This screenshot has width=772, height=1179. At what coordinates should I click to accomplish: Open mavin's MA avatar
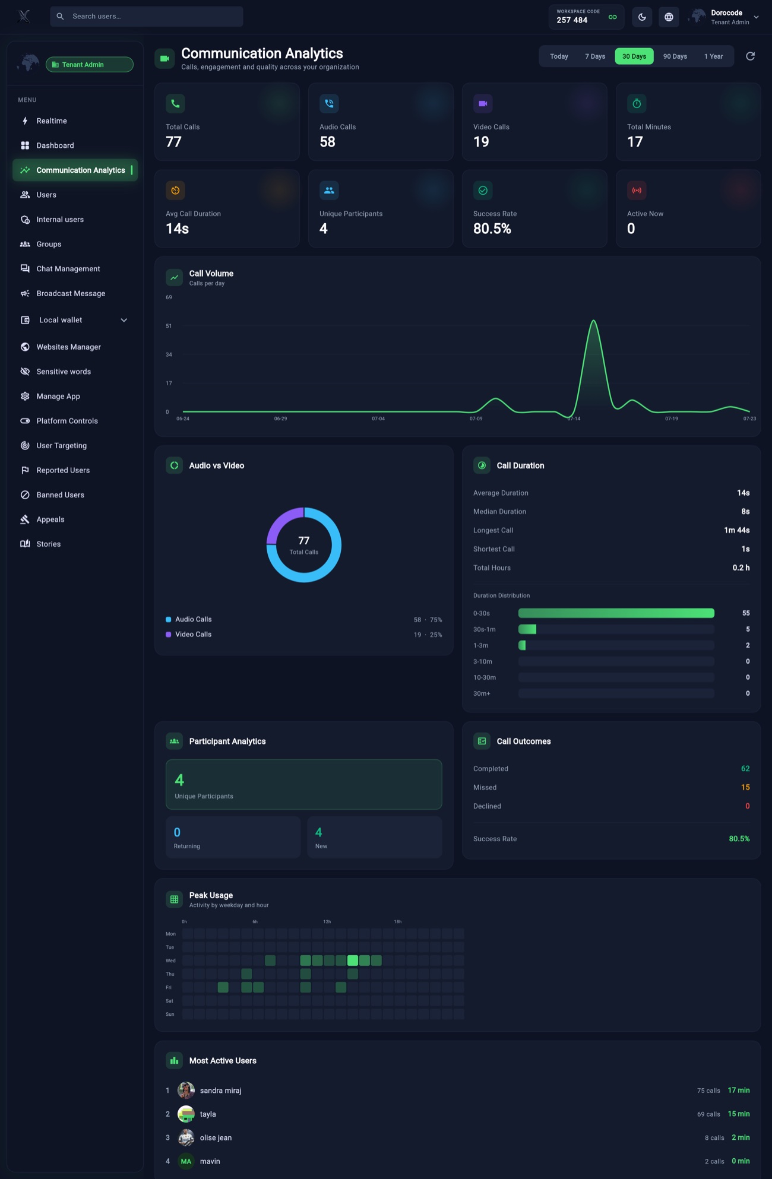(x=186, y=1161)
